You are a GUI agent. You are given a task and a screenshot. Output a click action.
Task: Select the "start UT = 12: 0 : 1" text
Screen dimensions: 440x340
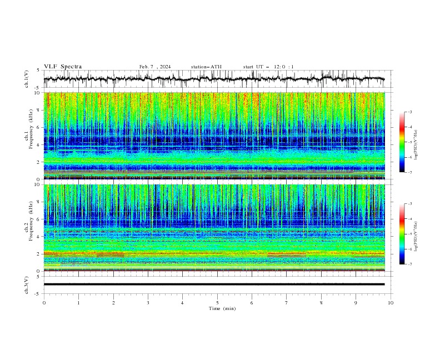pyautogui.click(x=268, y=67)
